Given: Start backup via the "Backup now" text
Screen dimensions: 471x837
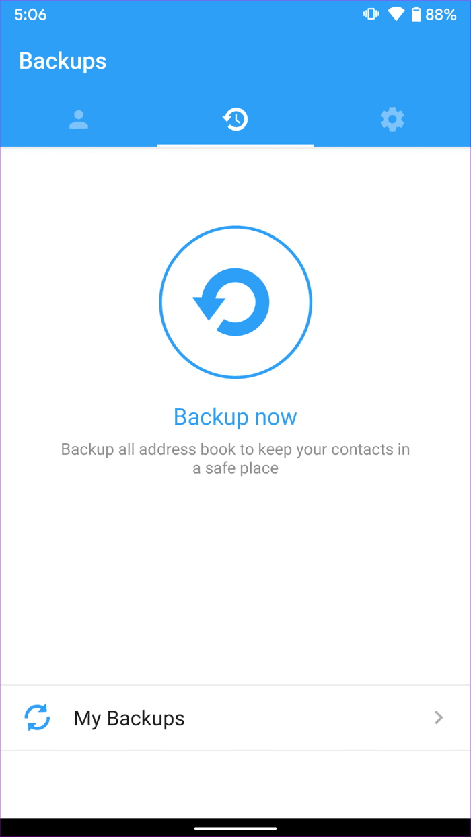Looking at the screenshot, I should (x=235, y=417).
